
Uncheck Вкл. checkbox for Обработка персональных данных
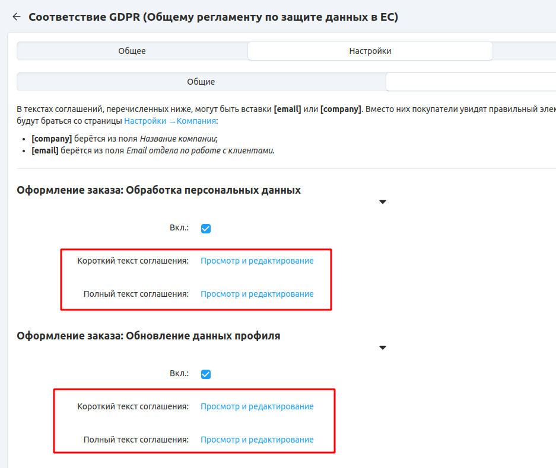[x=206, y=229]
